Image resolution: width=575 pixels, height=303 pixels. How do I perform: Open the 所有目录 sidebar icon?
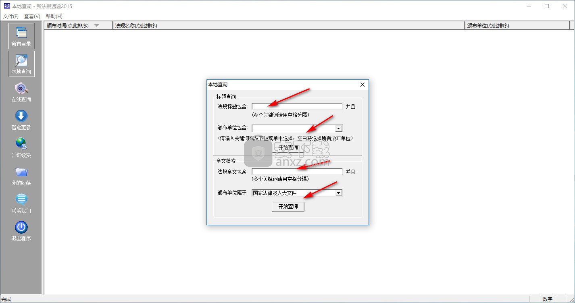pos(21,36)
